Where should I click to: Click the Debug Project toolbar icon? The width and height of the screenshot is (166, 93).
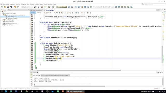point(49,7)
